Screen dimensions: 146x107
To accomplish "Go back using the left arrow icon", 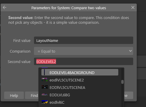I will [4, 7].
